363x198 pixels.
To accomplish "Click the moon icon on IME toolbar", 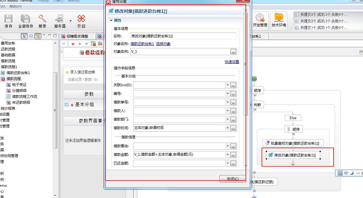I will (352, 173).
